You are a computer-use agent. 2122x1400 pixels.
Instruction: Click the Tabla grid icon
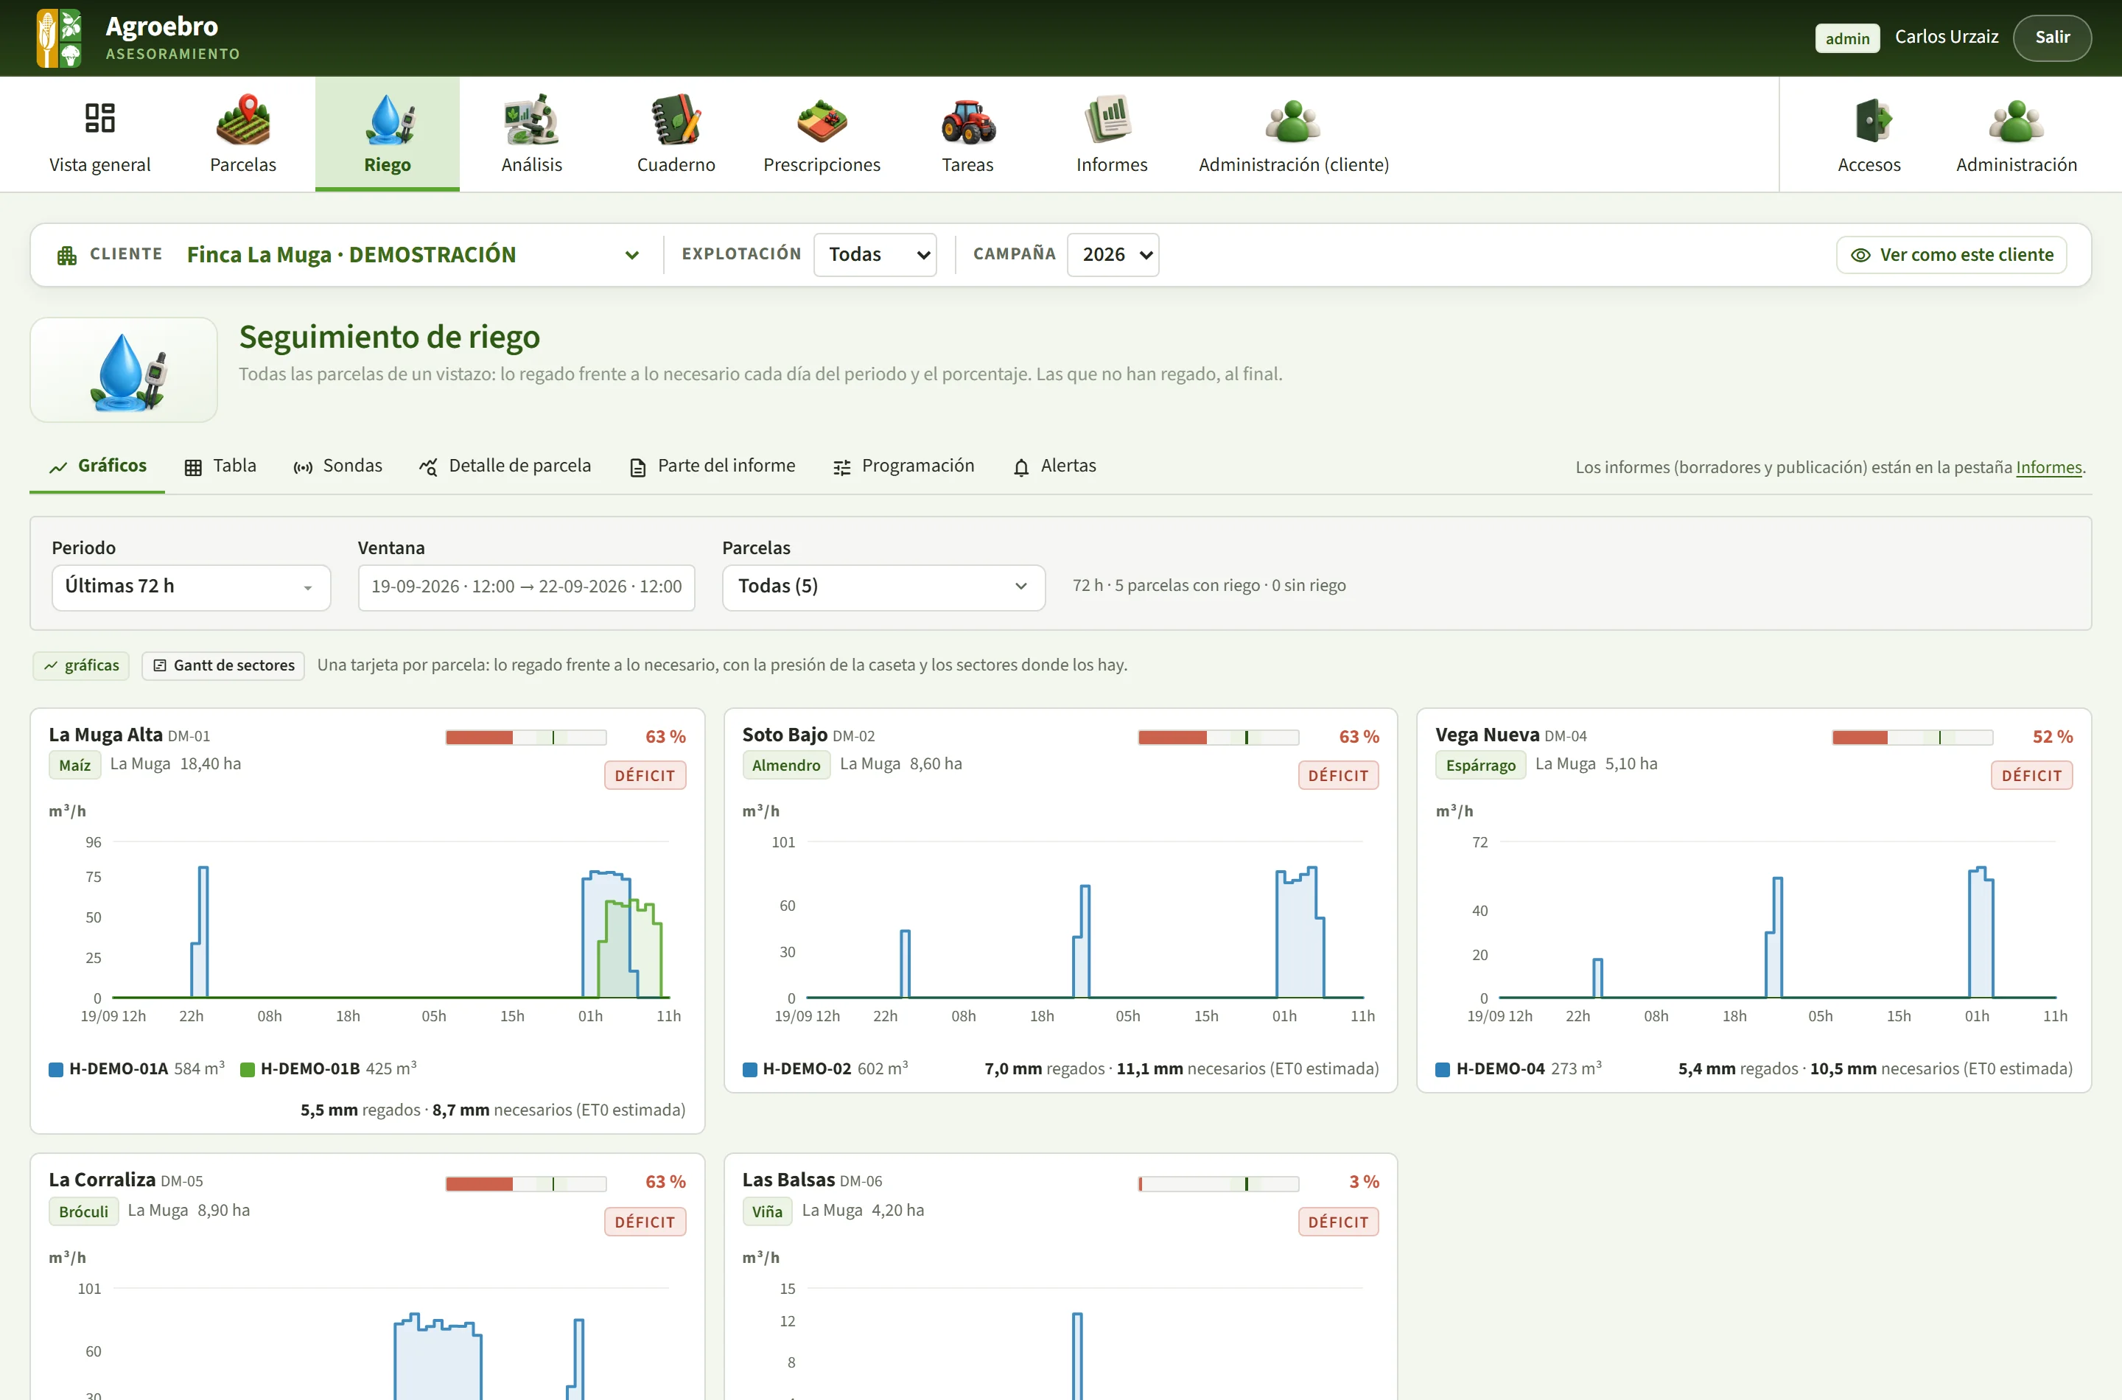[x=193, y=467]
